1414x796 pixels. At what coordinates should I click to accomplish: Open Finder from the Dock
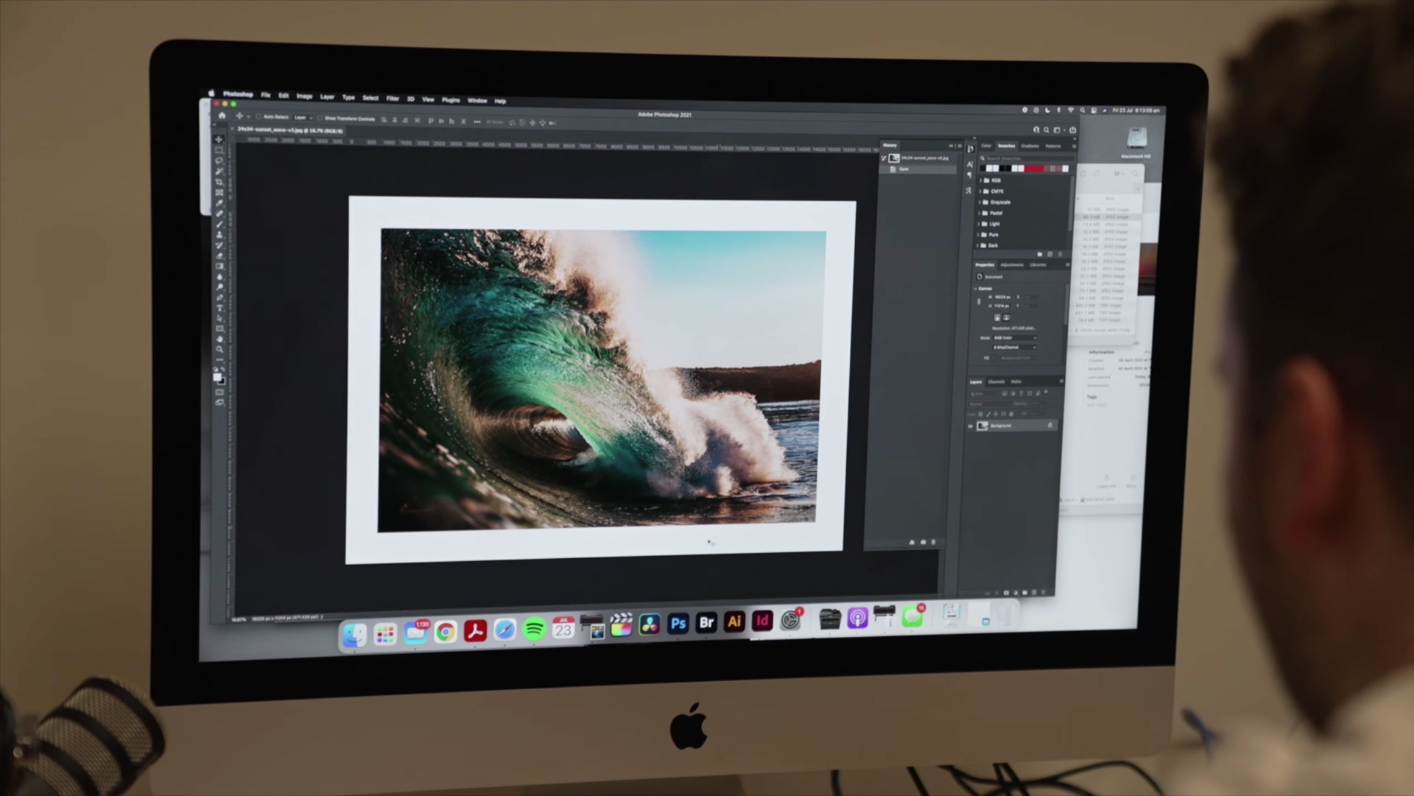(x=354, y=635)
